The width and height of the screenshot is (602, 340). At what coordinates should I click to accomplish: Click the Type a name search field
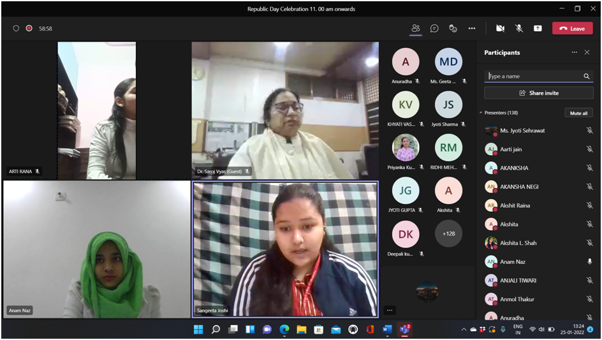click(x=533, y=77)
